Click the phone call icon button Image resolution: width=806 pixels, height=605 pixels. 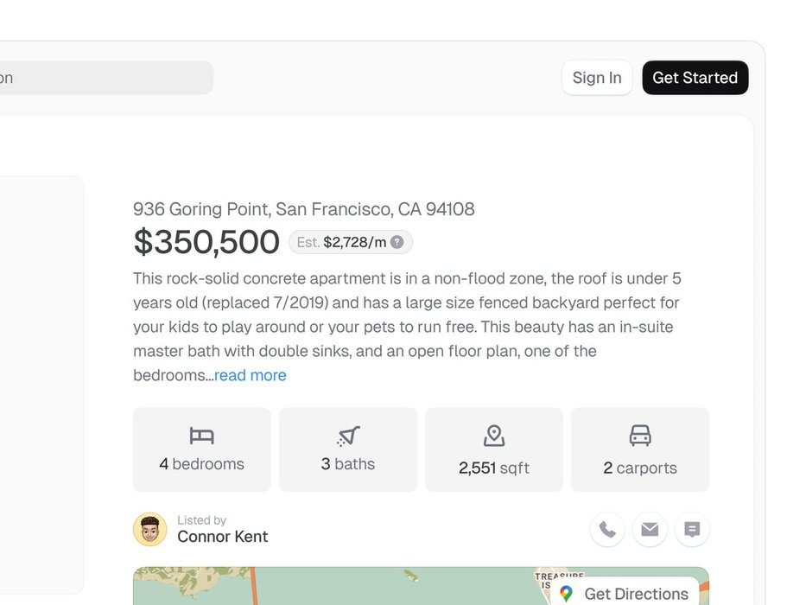click(607, 530)
